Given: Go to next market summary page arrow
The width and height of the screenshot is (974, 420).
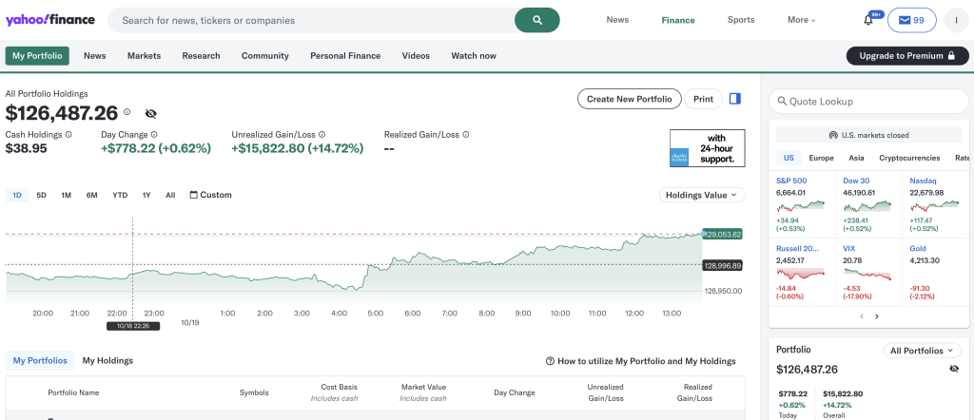Looking at the screenshot, I should click(876, 316).
